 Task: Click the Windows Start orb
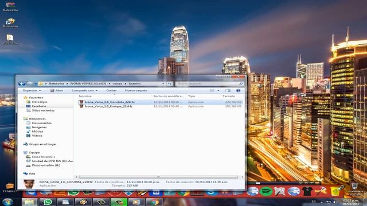click(x=7, y=202)
